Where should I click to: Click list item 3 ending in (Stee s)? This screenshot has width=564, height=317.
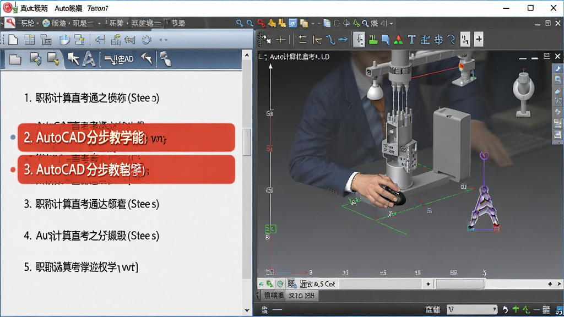91,204
